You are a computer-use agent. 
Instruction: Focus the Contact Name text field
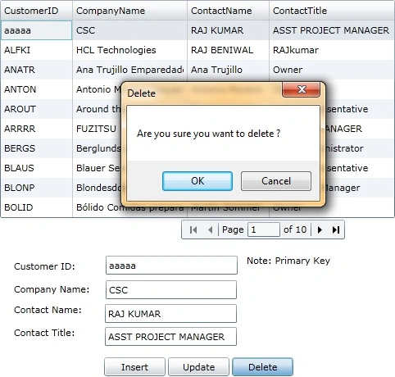[x=170, y=314]
